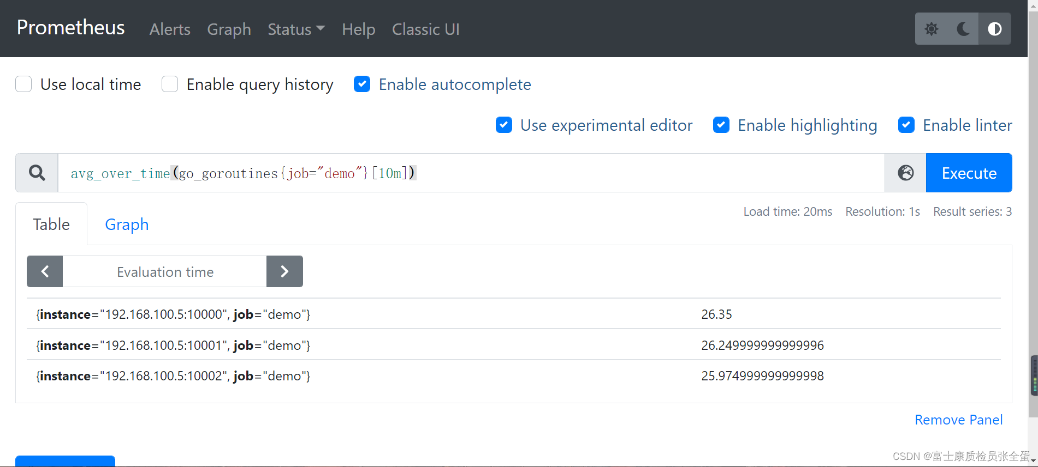
Task: Click the search magnifier icon beside query
Action: [37, 173]
